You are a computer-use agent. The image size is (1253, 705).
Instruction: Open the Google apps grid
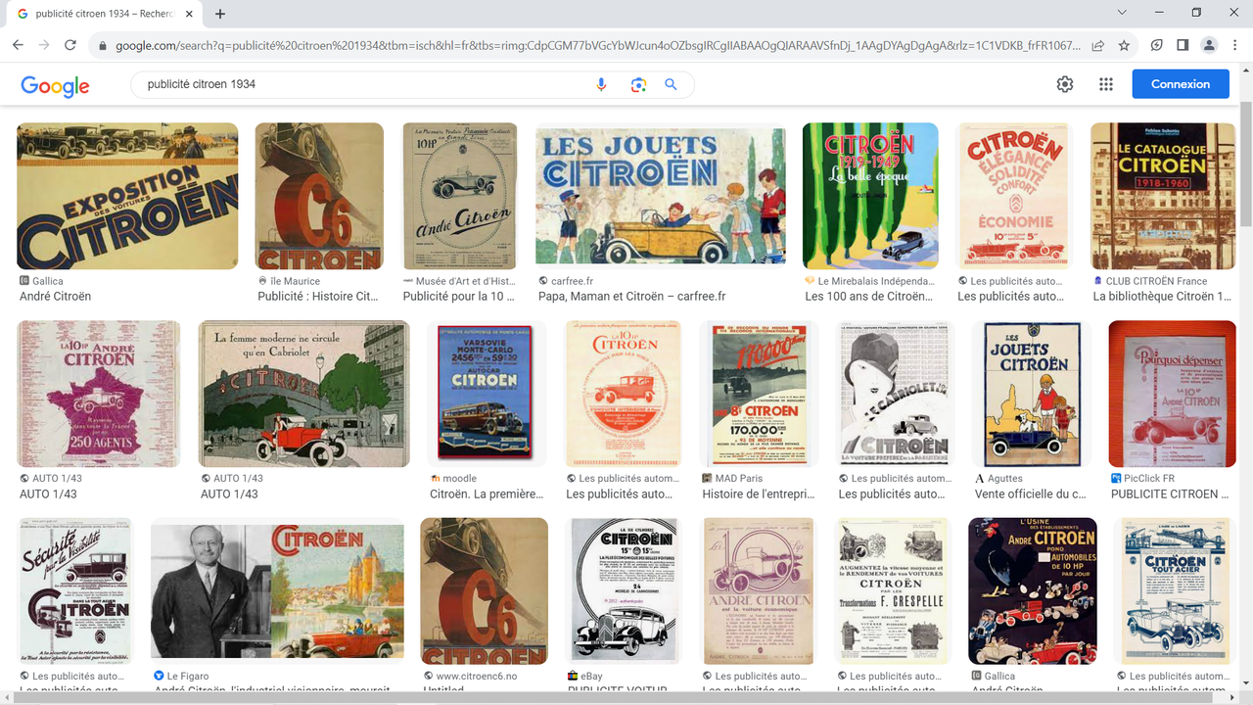click(x=1106, y=84)
